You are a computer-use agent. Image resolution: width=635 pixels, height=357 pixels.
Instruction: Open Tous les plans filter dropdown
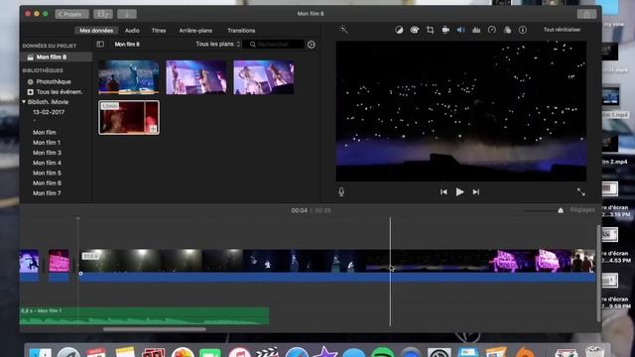click(x=218, y=44)
